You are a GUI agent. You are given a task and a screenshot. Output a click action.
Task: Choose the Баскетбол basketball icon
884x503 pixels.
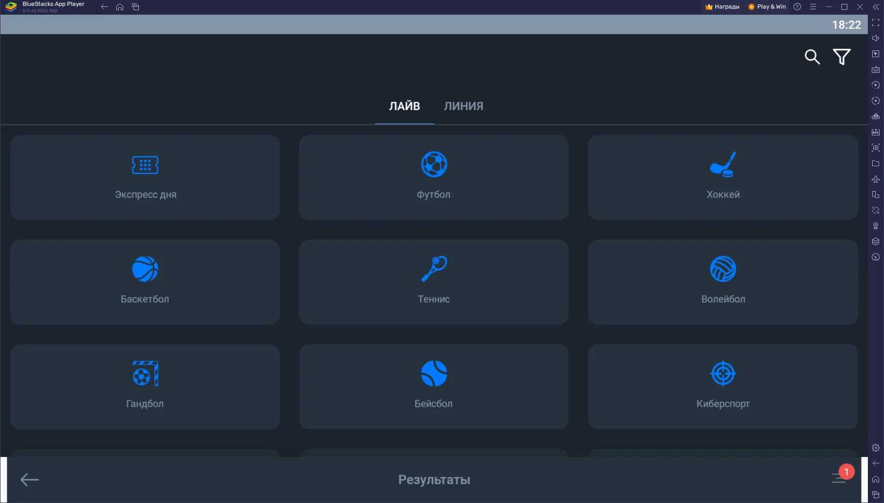(145, 269)
